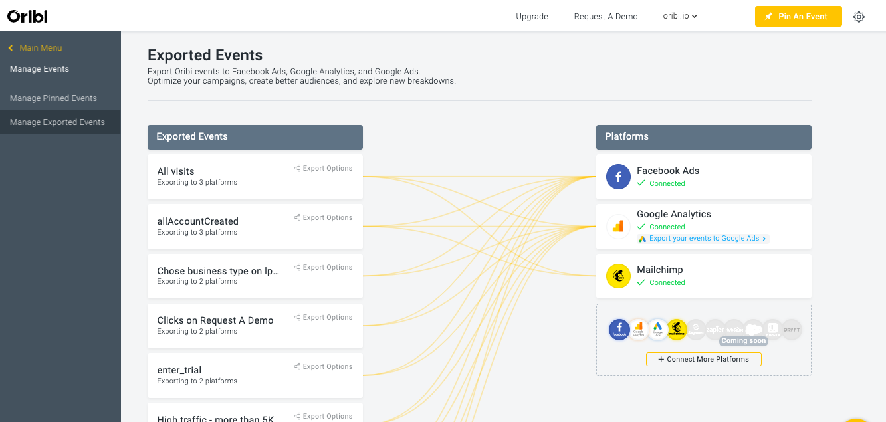Open the oribi.io account dropdown
Screen dimensions: 886x422
pyautogui.click(x=680, y=17)
